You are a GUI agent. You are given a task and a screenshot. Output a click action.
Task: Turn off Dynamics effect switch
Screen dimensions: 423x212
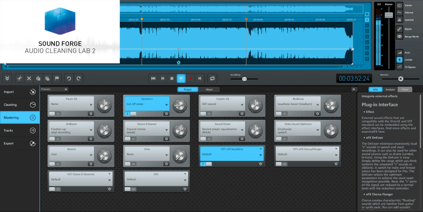(130, 114)
